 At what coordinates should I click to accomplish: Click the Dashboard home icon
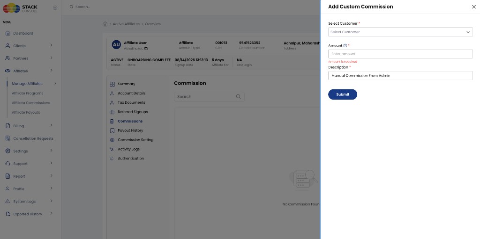click(8, 33)
